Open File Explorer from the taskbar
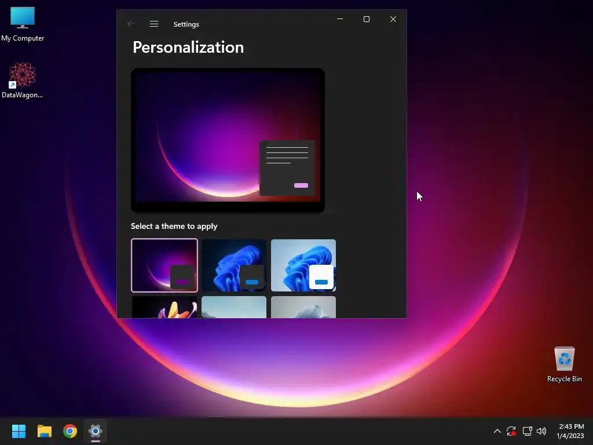This screenshot has width=593, height=445. coord(44,431)
